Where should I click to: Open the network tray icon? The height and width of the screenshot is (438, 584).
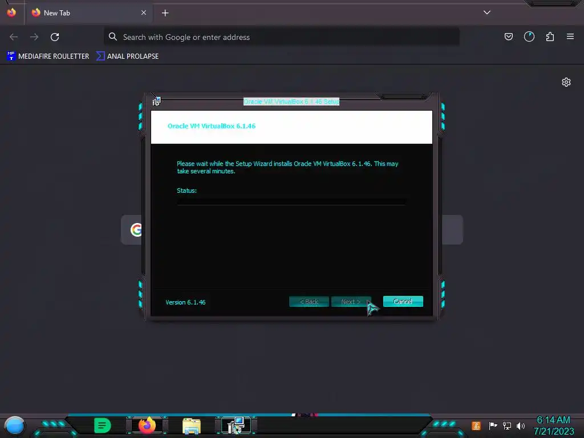coord(507,425)
